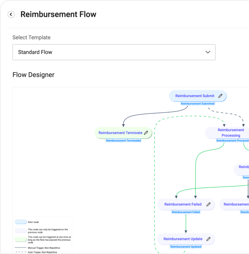Image resolution: width=249 pixels, height=254 pixels.
Task: Edit the Reimbursement Update node pencil
Action: tap(208, 239)
